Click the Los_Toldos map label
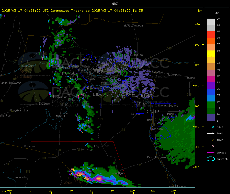 (102, 146)
